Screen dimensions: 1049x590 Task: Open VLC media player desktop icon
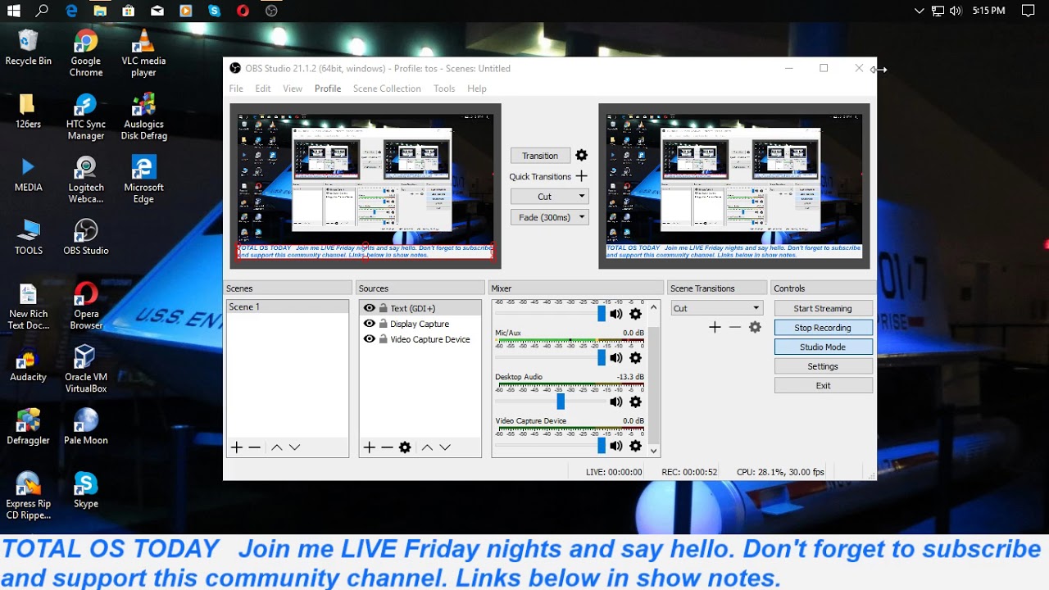[143, 53]
